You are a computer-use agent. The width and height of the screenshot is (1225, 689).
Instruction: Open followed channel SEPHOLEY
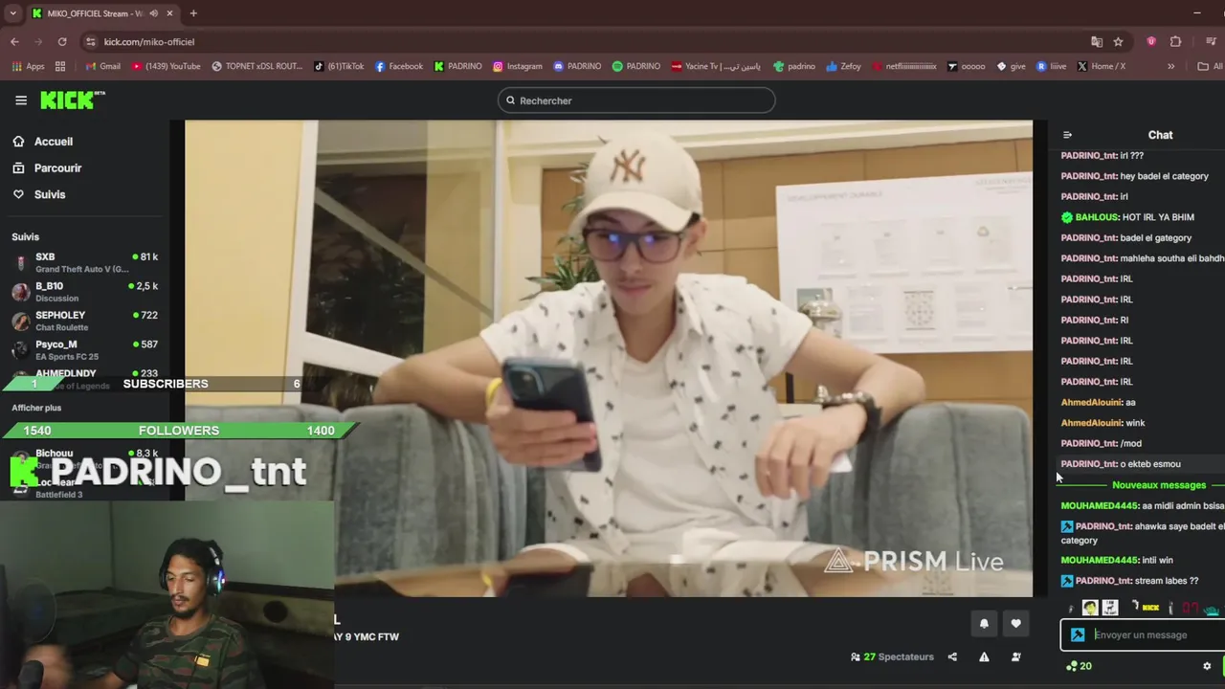(x=85, y=321)
